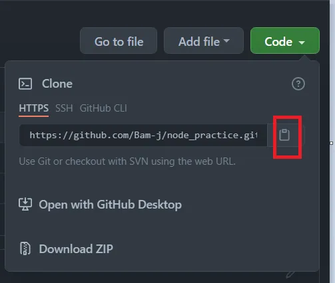Click the small square handle at right edge

coord(332,143)
